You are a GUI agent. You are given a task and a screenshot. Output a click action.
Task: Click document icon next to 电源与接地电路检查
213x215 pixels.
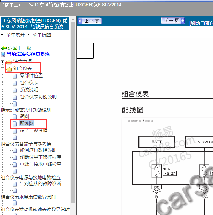pos(15,164)
